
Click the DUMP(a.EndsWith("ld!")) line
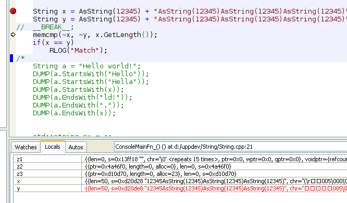tap(82, 97)
